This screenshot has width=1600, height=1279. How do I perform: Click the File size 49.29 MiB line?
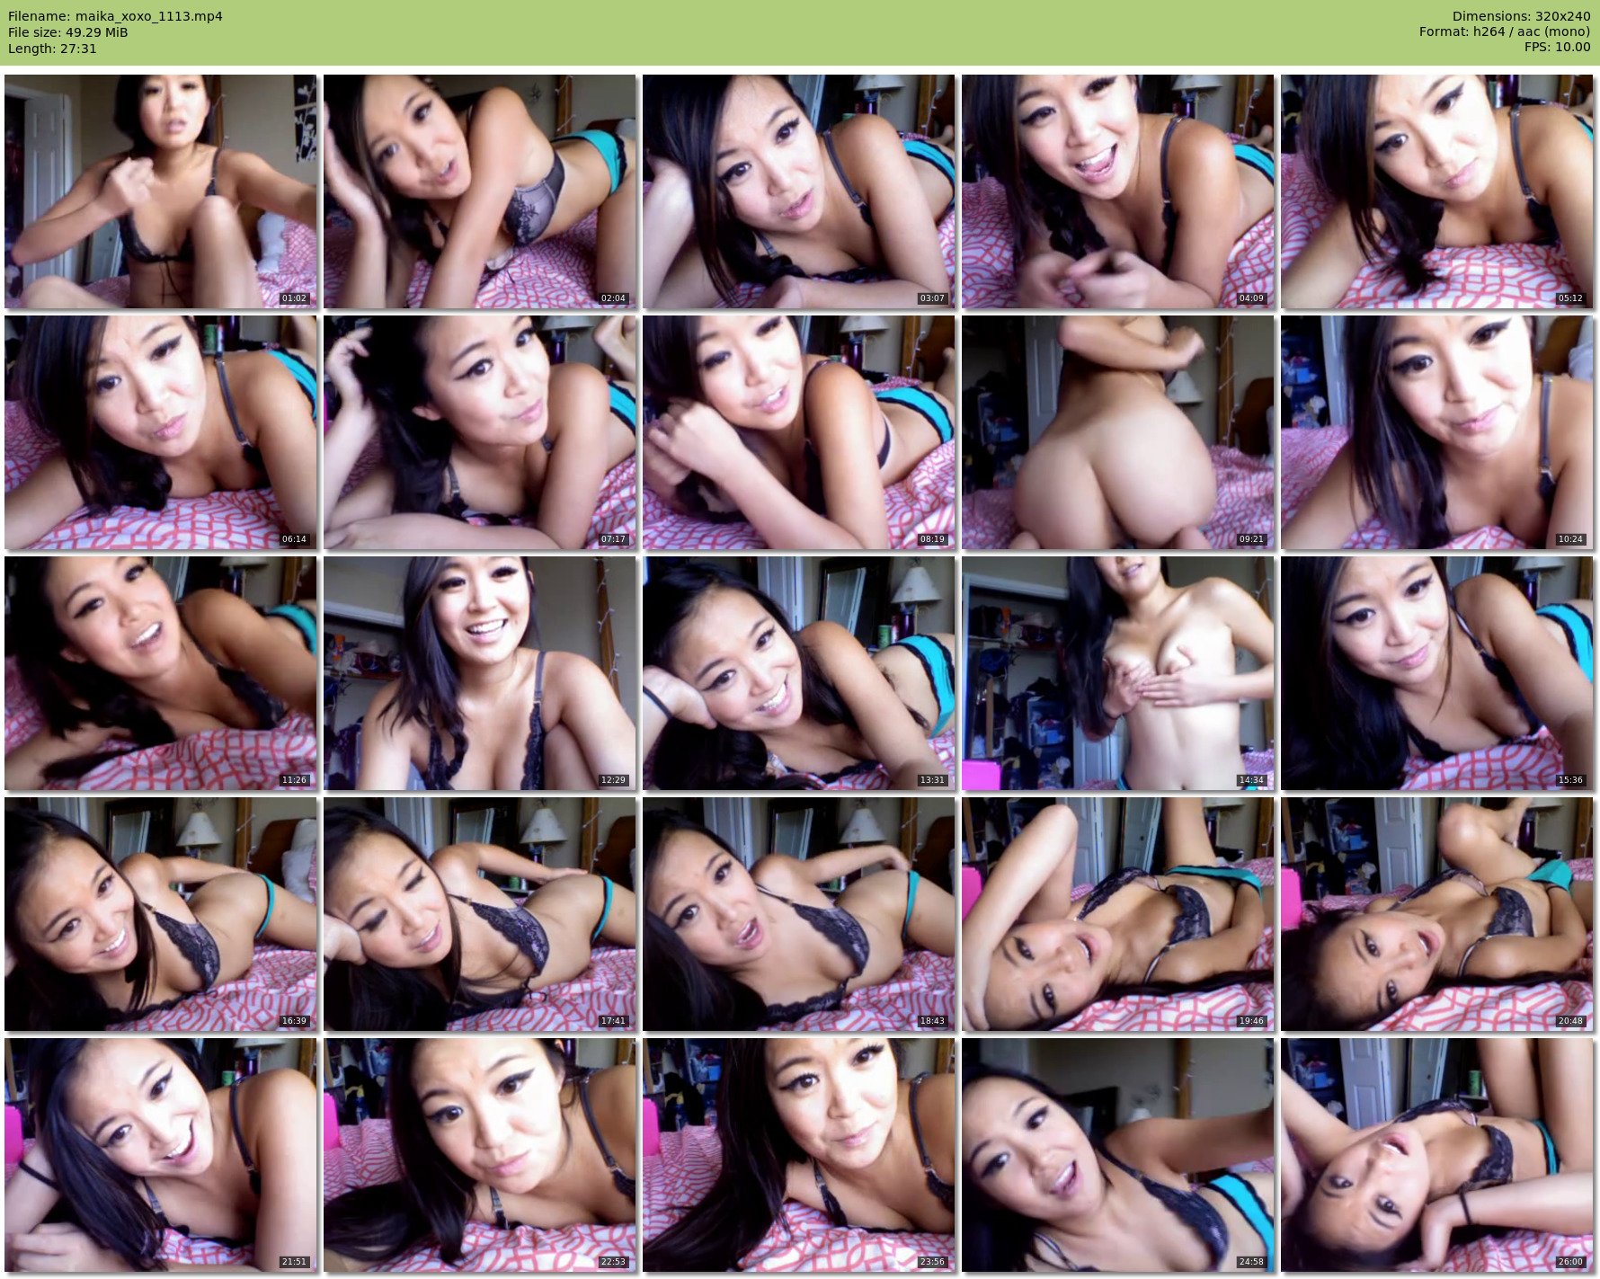[68, 32]
